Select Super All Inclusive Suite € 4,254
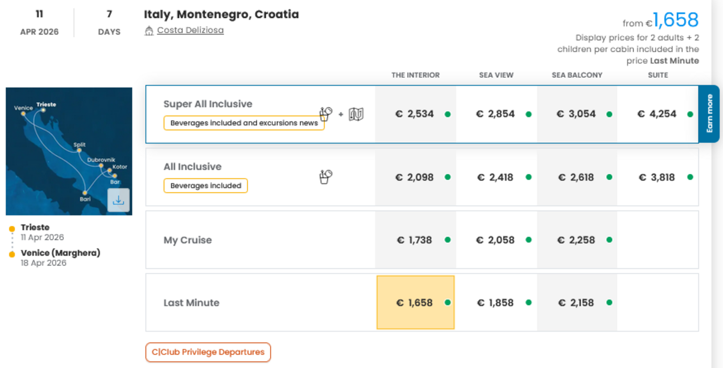Screen dimensions: 723x368 (657, 114)
